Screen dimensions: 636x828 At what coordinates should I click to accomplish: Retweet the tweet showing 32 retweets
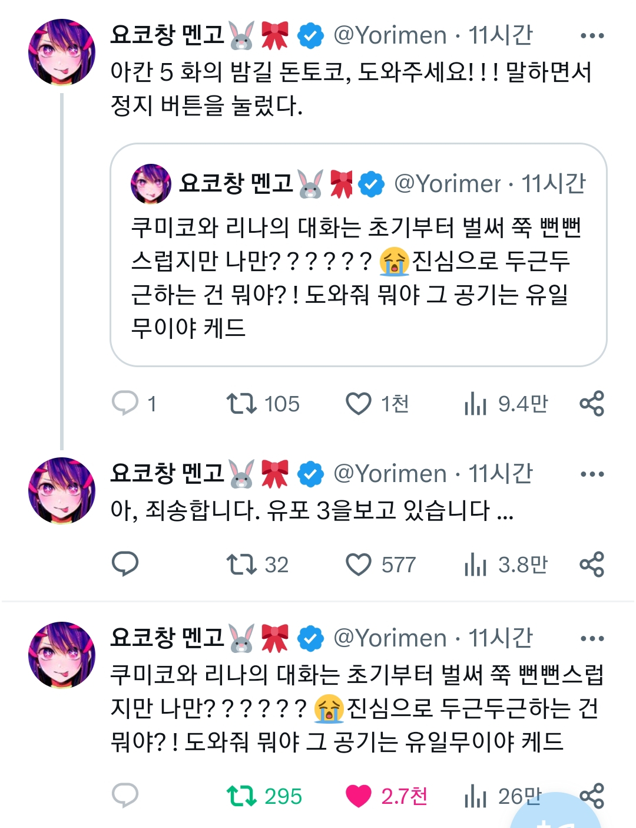coord(241,565)
